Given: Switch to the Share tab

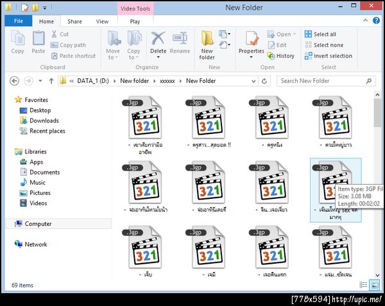Looking at the screenshot, I should 74,22.
